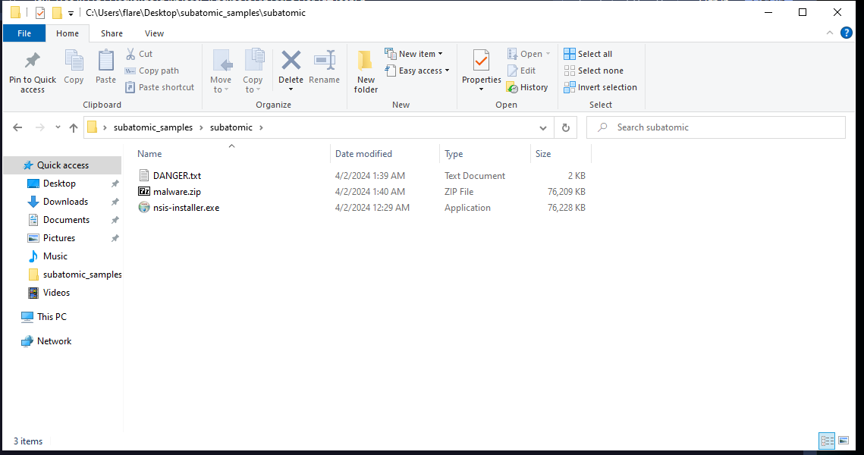Viewport: 864px width, 455px height.
Task: Open the blue Help icon
Action: click(x=847, y=33)
